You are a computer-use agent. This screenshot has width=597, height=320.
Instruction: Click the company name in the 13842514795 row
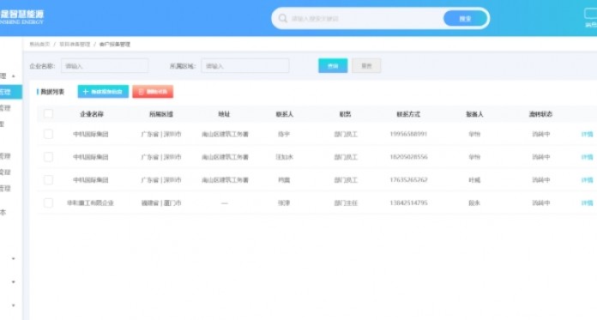point(91,203)
